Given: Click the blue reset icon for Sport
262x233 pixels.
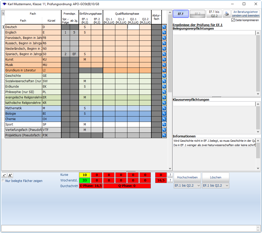Looking at the screenshot, I should coord(164,124).
